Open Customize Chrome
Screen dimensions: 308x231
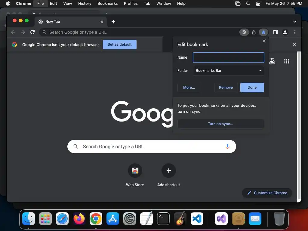pos(267,193)
